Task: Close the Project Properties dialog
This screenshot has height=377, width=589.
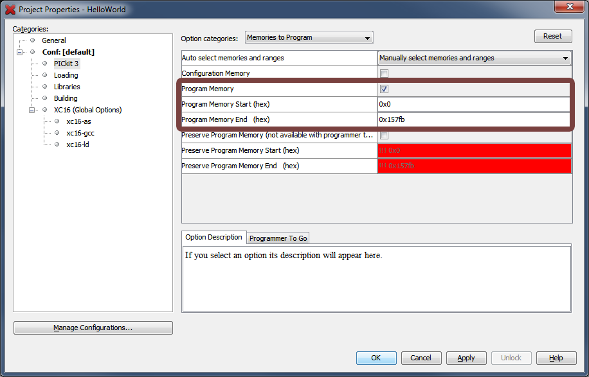Action: (567, 8)
